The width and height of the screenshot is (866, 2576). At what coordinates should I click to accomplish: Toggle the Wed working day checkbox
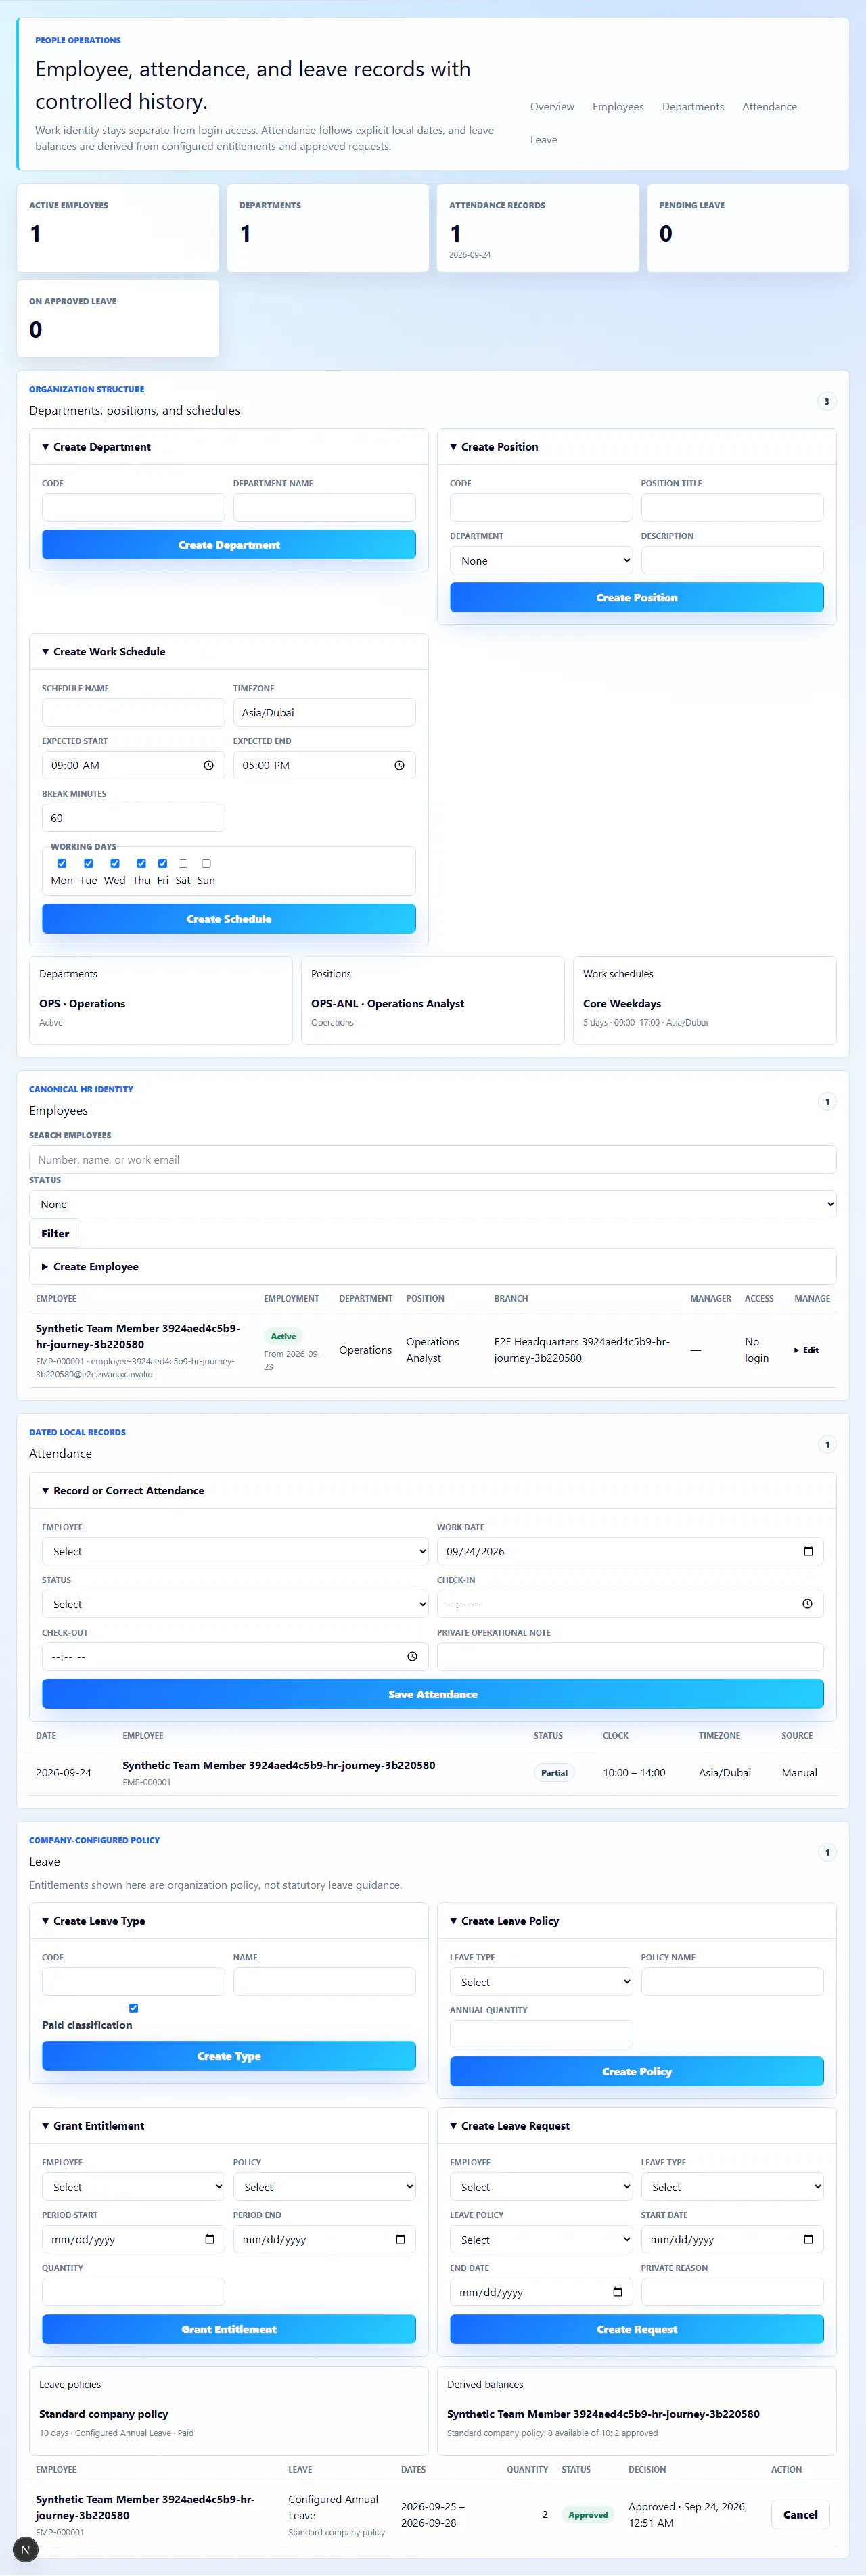tap(115, 863)
